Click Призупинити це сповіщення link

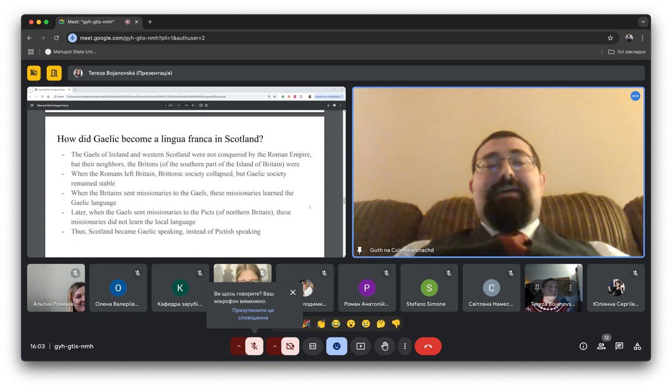253,314
